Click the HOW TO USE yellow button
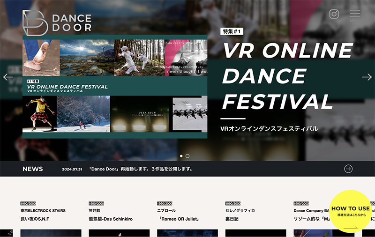Viewport: 375px width, 237px height. point(350,211)
